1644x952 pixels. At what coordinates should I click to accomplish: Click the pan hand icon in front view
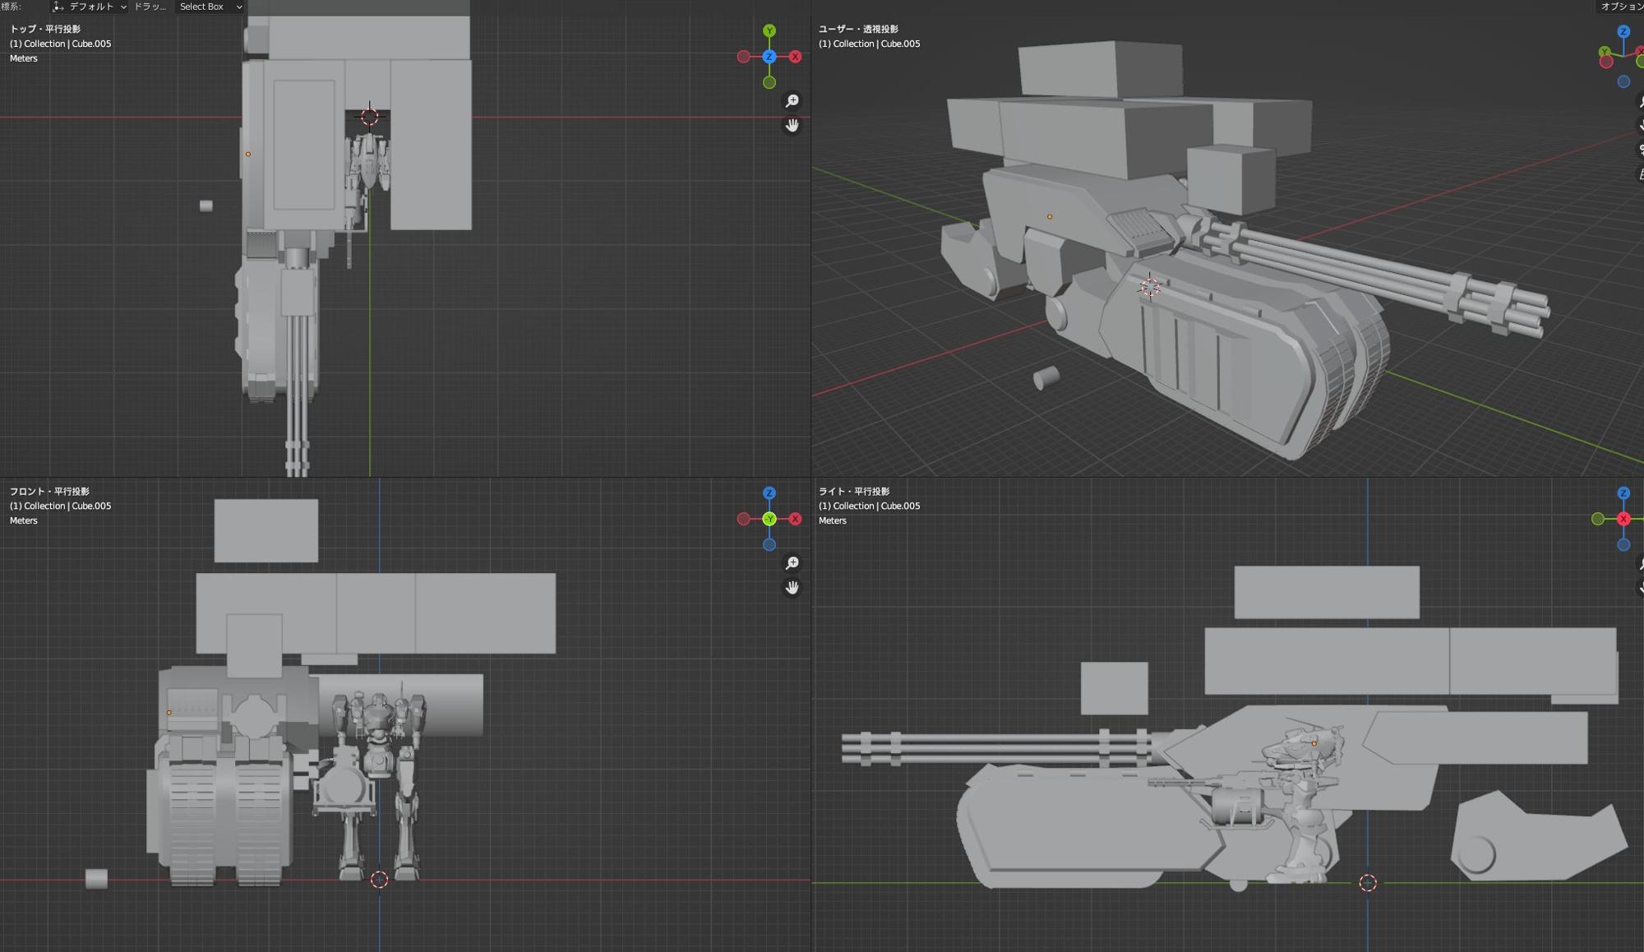pos(792,587)
